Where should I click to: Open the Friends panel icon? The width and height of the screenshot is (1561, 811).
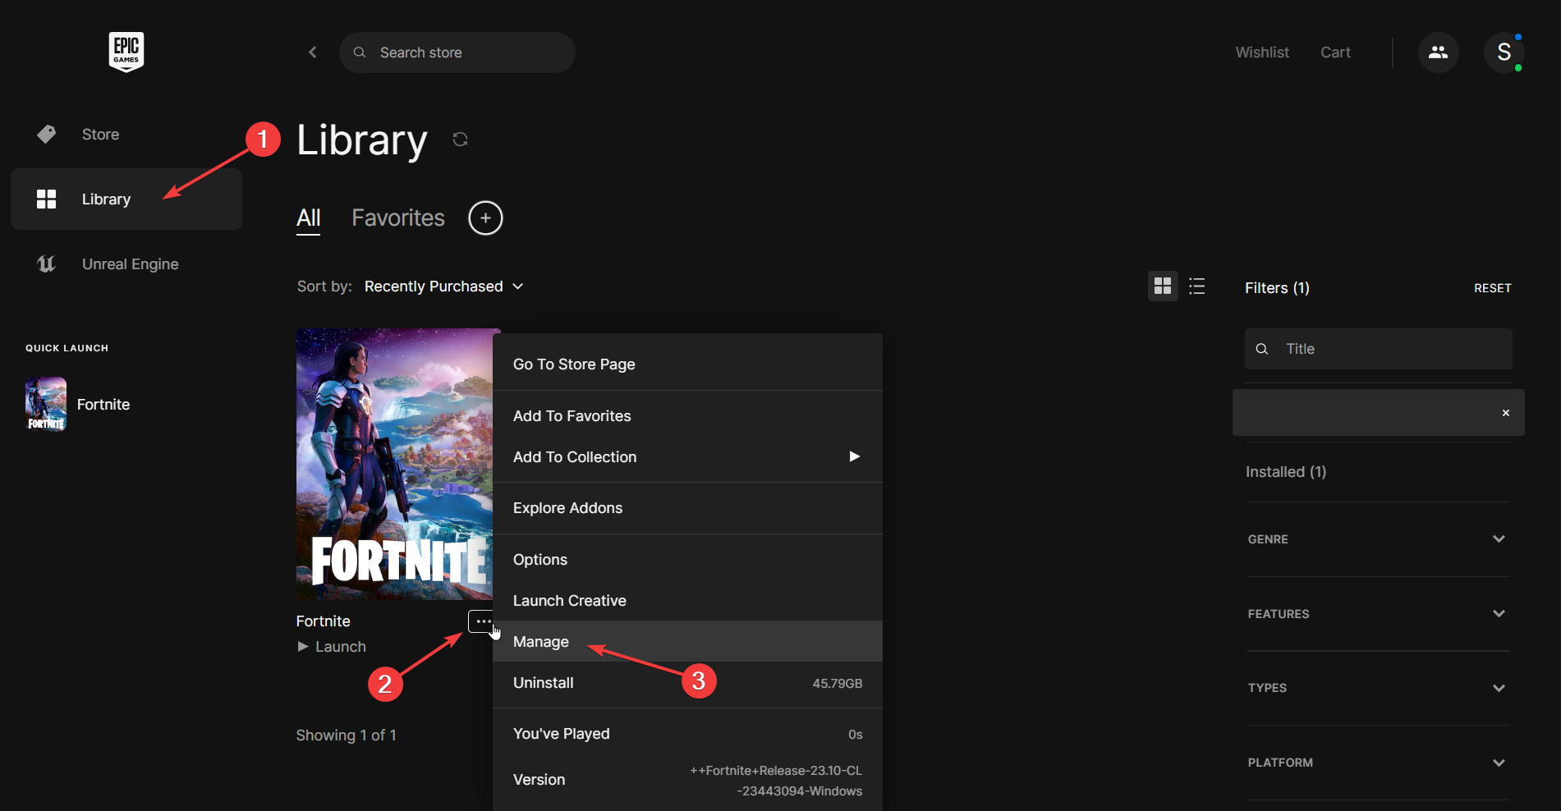pyautogui.click(x=1439, y=53)
